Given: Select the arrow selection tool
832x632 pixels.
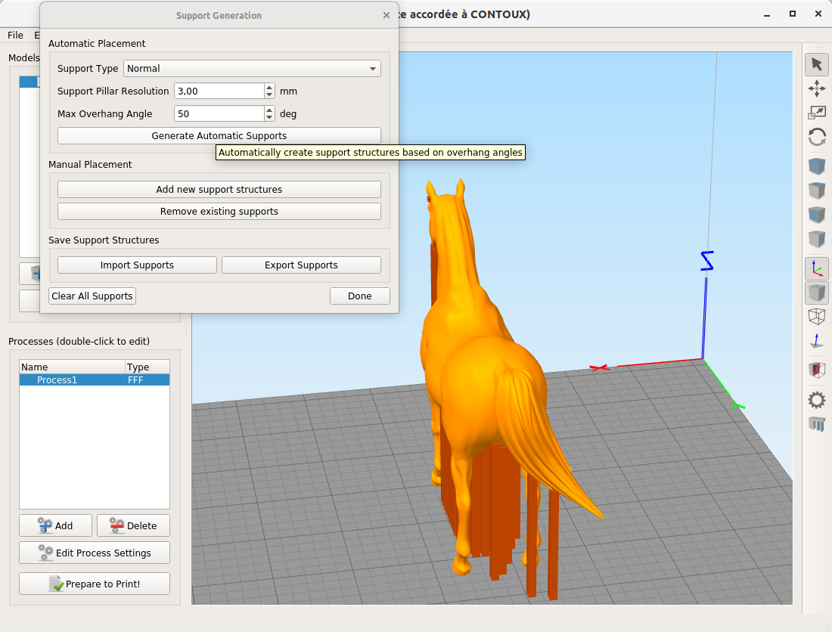Looking at the screenshot, I should tap(816, 64).
